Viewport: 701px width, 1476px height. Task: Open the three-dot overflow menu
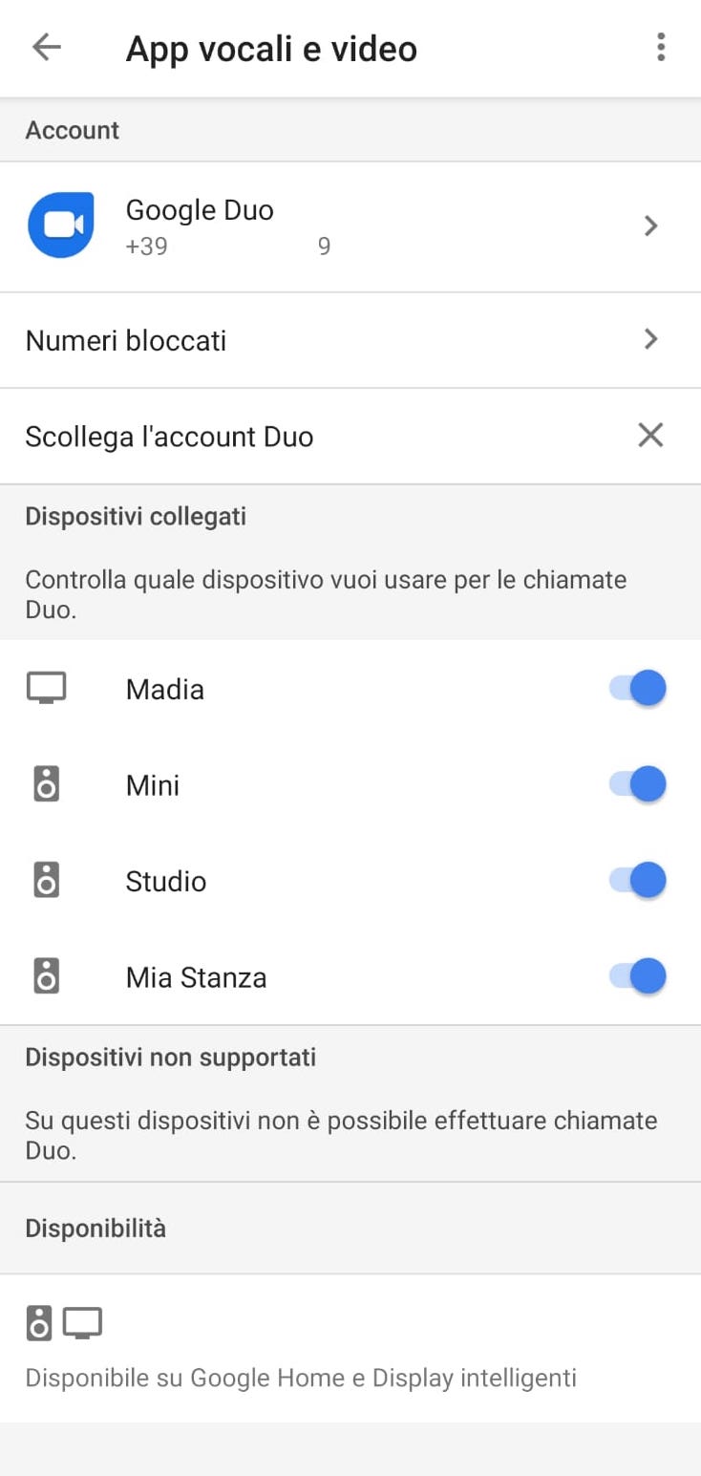(x=660, y=48)
